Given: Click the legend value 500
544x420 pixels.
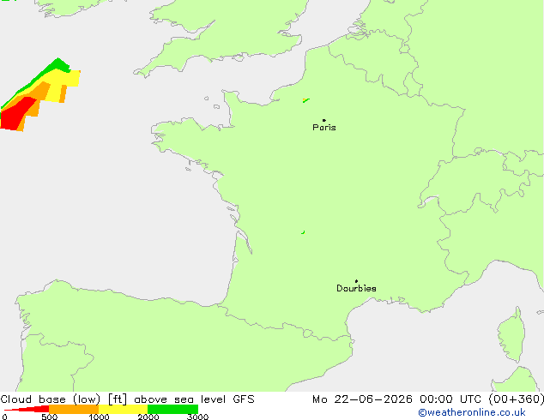Looking at the screenshot, I should [x=49, y=417].
